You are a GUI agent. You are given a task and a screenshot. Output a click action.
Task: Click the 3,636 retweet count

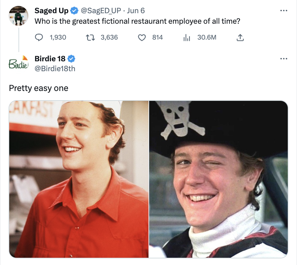[109, 38]
